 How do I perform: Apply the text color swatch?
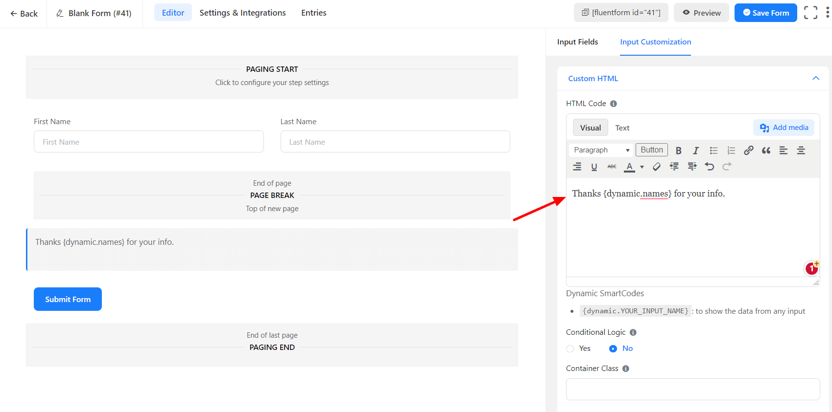[630, 167]
